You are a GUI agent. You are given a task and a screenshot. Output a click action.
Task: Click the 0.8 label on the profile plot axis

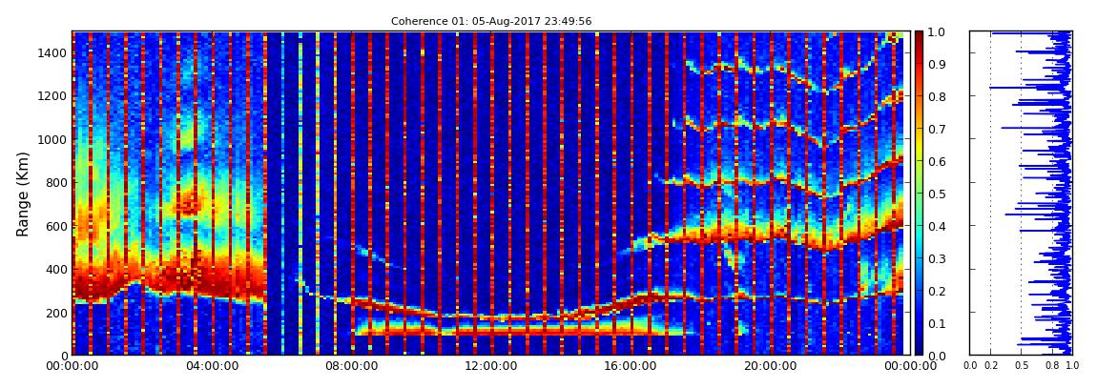1051,366
